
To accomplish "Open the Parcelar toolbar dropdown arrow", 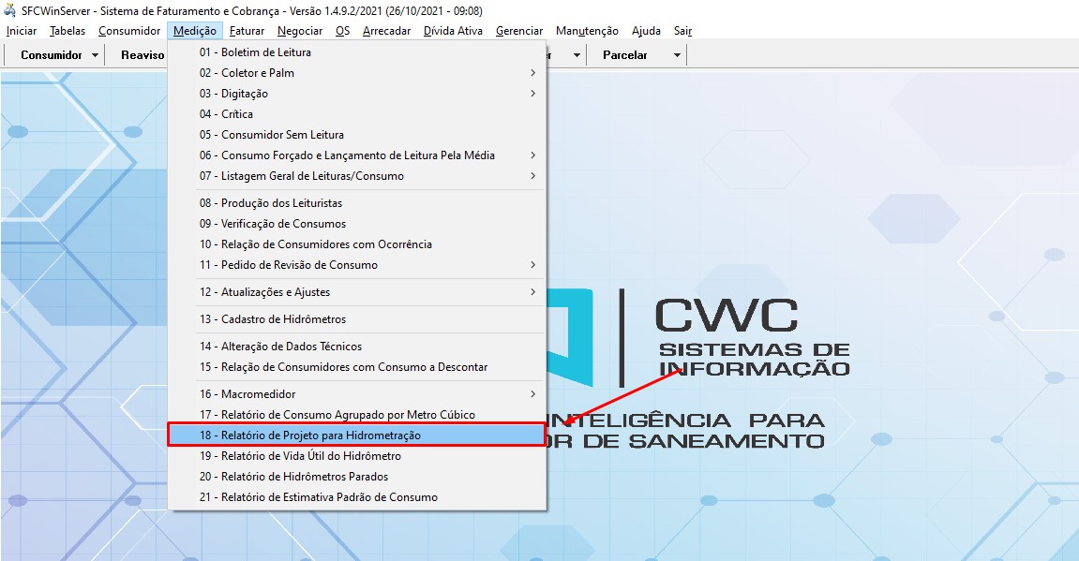I will (x=677, y=55).
